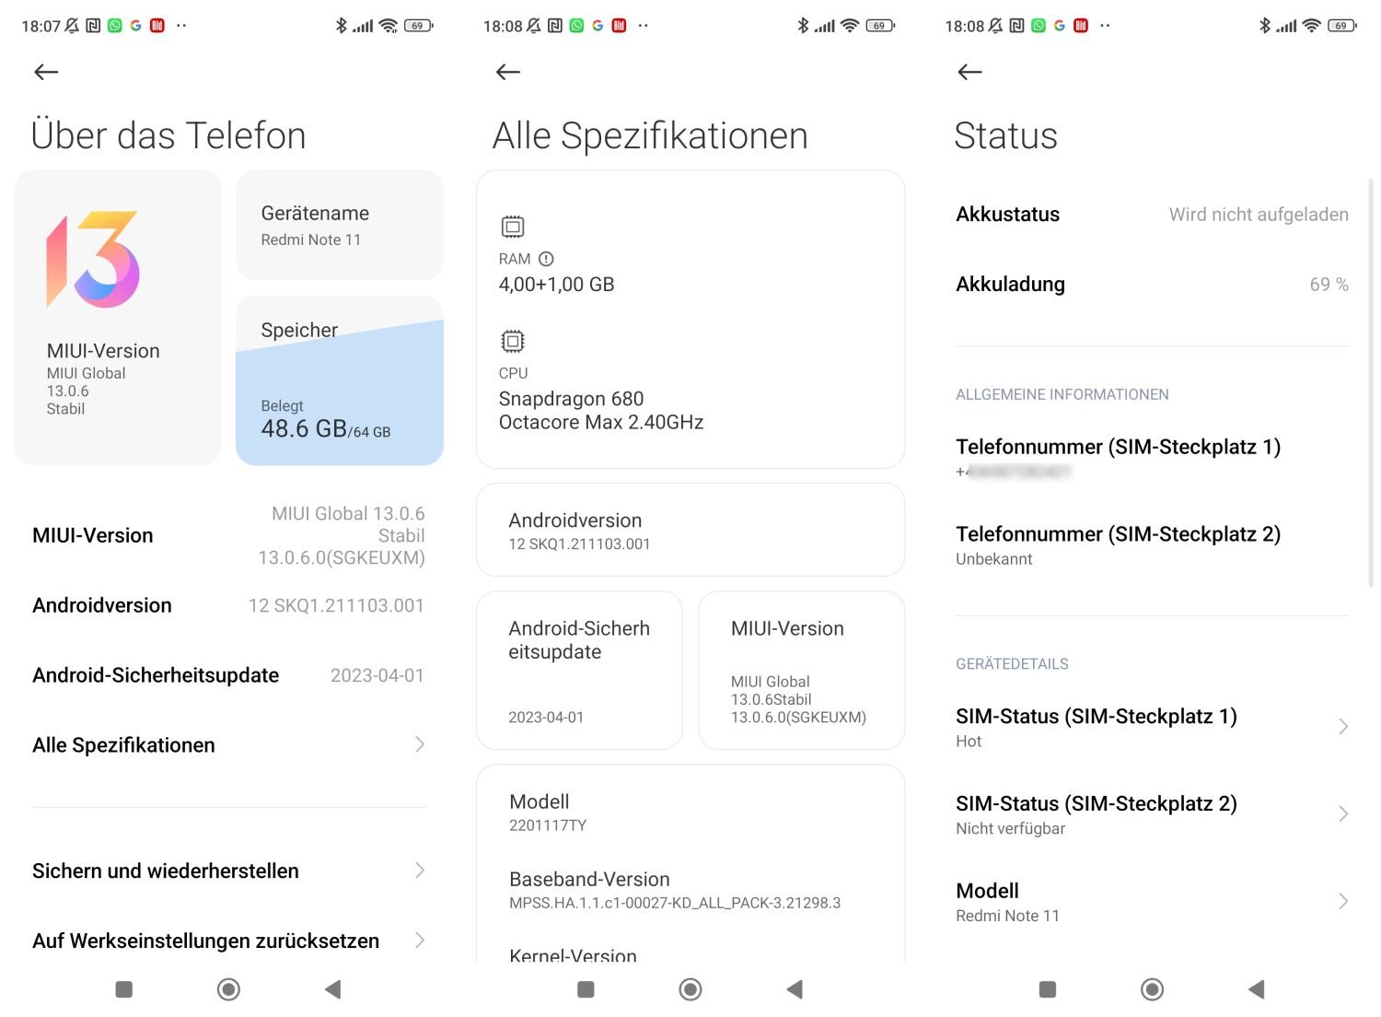Open Alle Spezifikationen chevron
1381x1017 pixels.
[420, 744]
